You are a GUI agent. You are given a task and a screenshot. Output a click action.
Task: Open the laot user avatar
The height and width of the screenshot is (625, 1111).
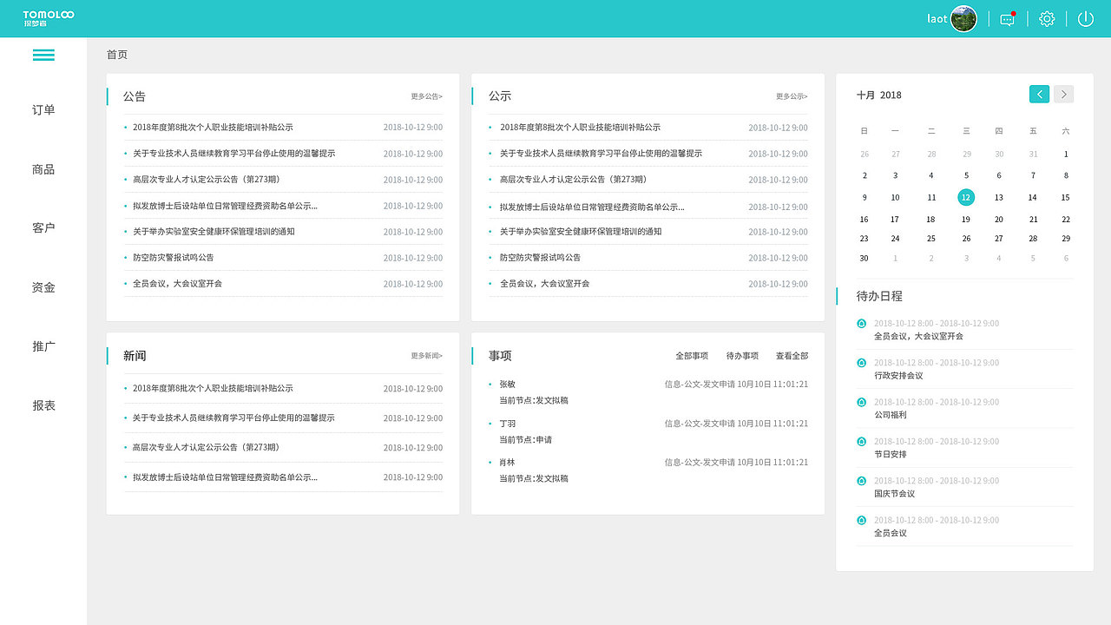coord(963,18)
